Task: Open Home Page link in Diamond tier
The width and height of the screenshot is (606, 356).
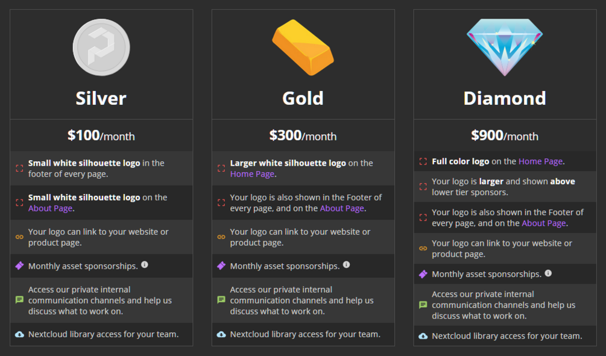Action: click(540, 161)
